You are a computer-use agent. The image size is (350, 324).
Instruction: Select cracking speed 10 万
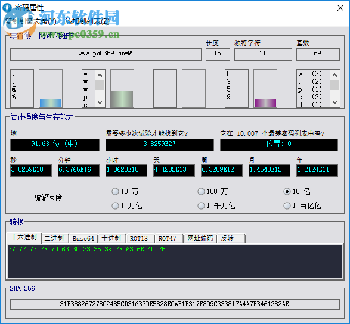click(x=125, y=191)
